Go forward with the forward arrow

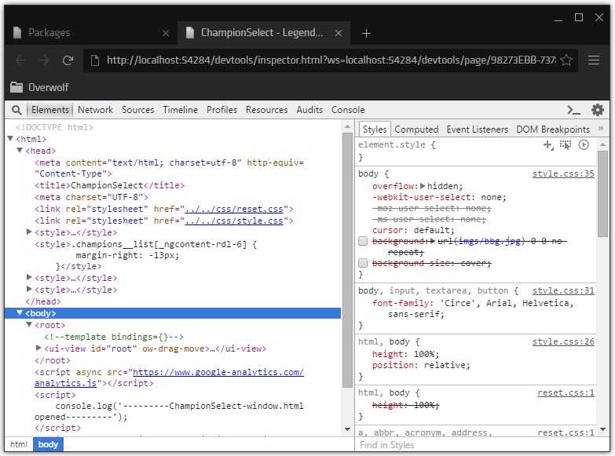(44, 60)
